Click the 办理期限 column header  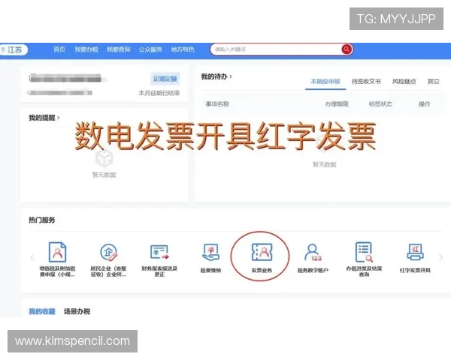tap(337, 104)
